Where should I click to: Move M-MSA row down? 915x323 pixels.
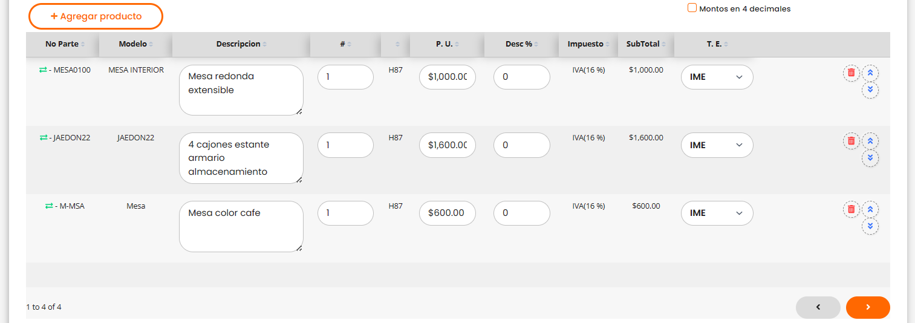click(x=870, y=226)
